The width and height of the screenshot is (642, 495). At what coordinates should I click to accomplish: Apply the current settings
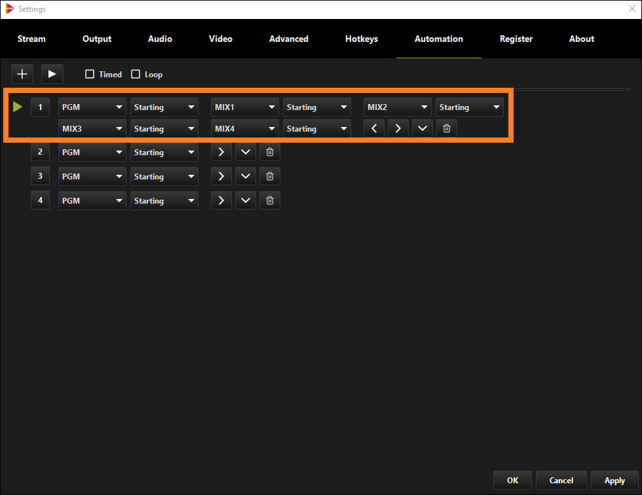[x=614, y=480]
